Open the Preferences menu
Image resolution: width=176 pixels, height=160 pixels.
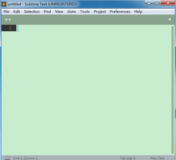pos(120,12)
